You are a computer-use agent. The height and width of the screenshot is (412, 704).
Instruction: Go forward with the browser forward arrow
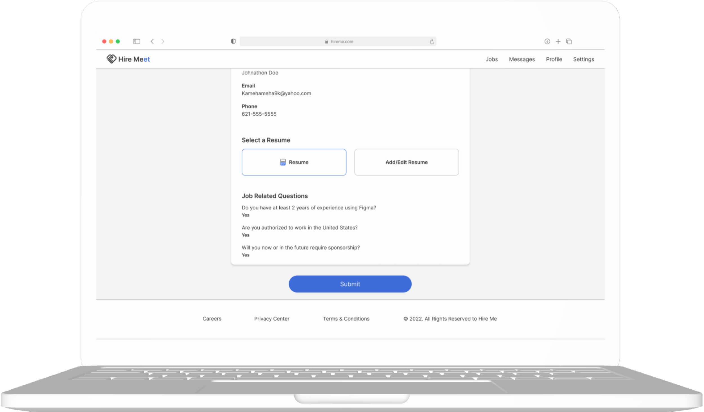(163, 41)
